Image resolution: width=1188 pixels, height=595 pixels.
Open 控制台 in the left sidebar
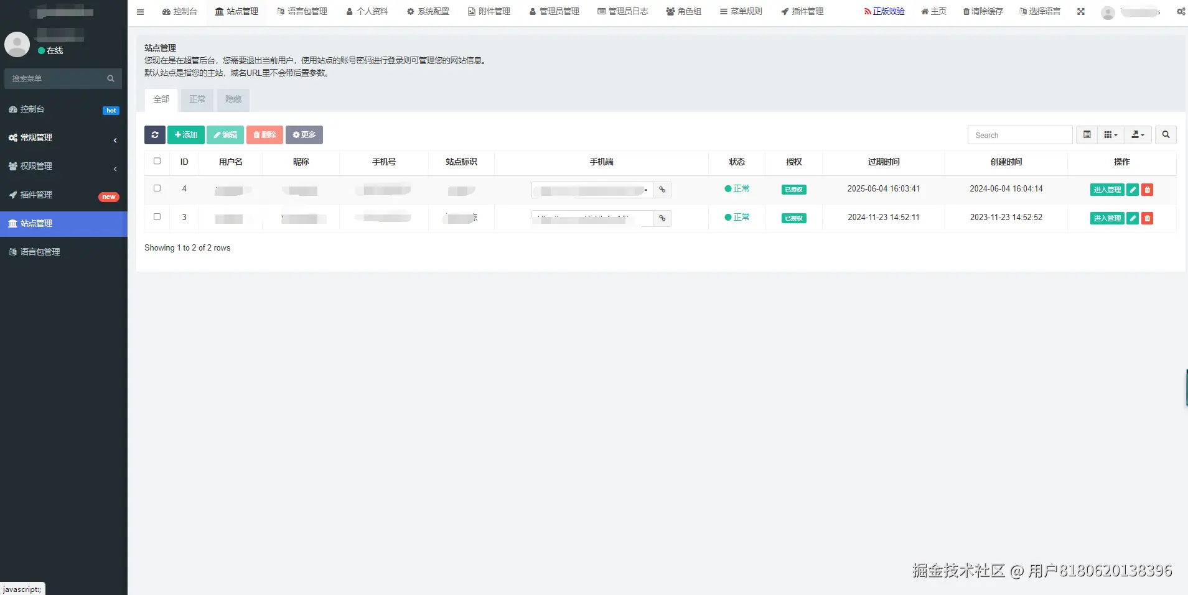[63, 109]
